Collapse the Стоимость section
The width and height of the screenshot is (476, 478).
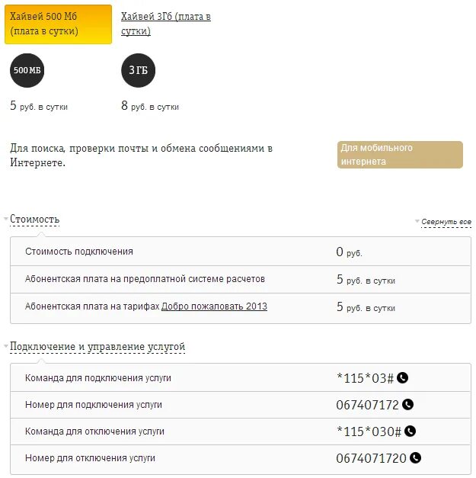(34, 220)
